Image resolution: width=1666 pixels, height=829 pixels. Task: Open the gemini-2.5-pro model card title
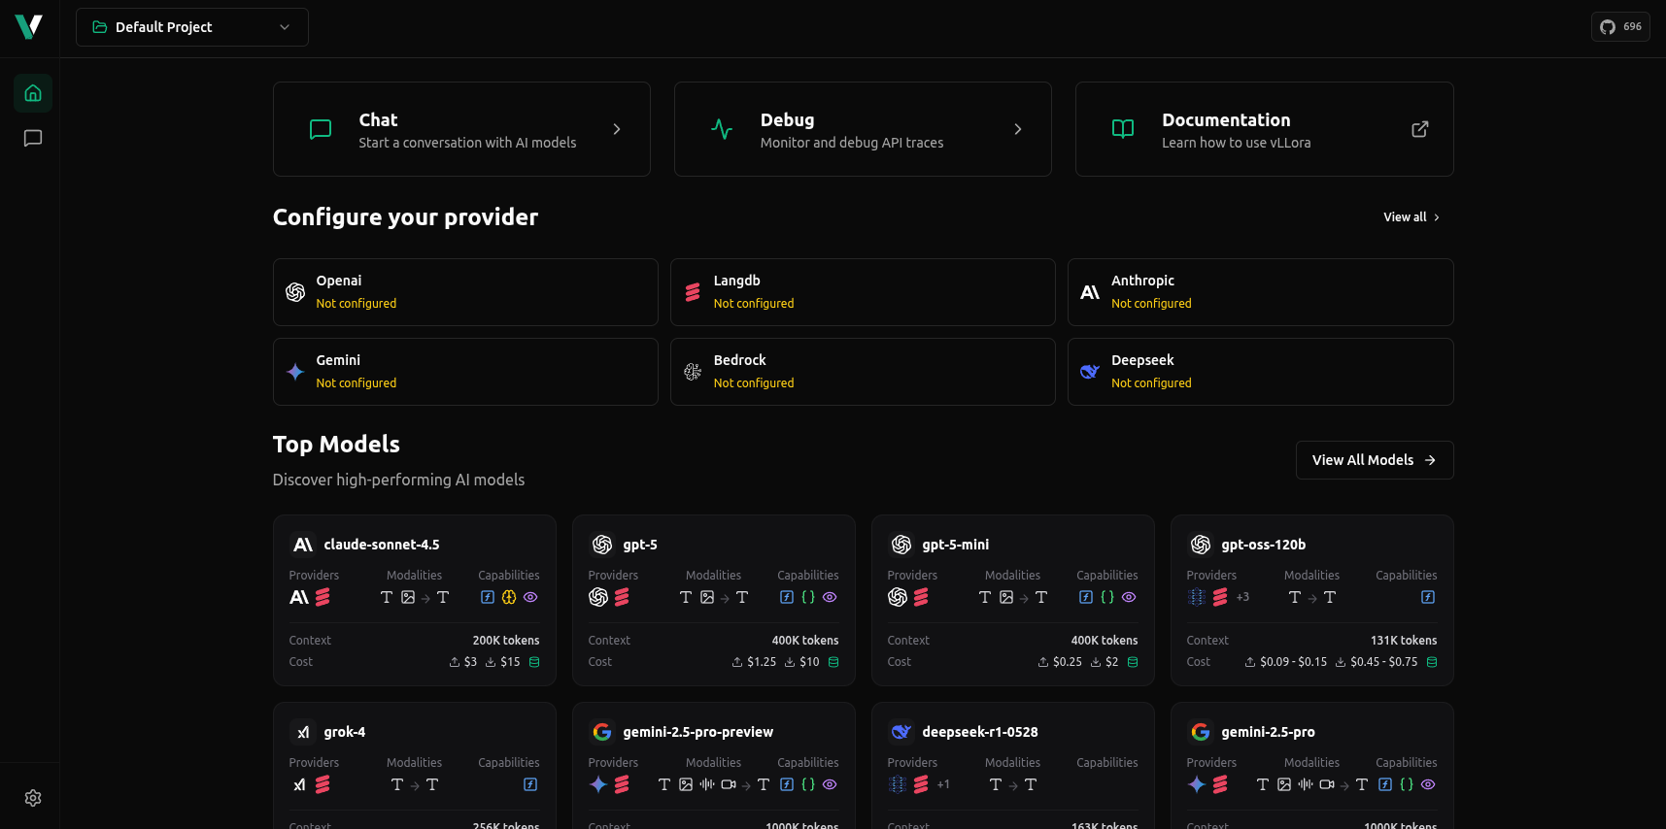coord(1269,732)
